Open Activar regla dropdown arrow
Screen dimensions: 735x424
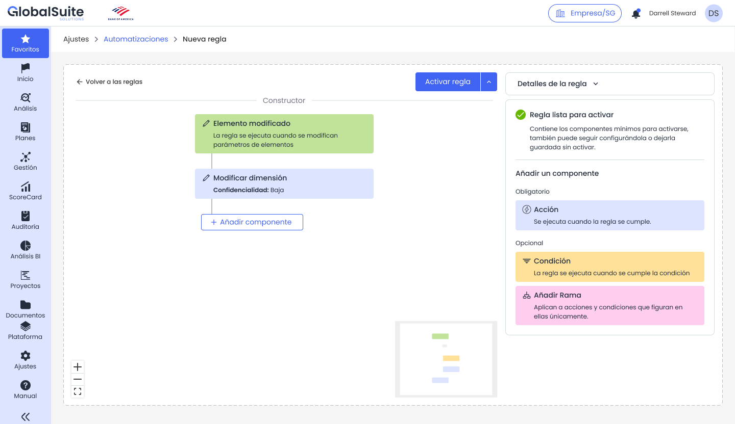coord(489,82)
